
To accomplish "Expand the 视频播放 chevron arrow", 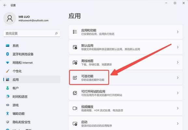I will click(x=178, y=108).
